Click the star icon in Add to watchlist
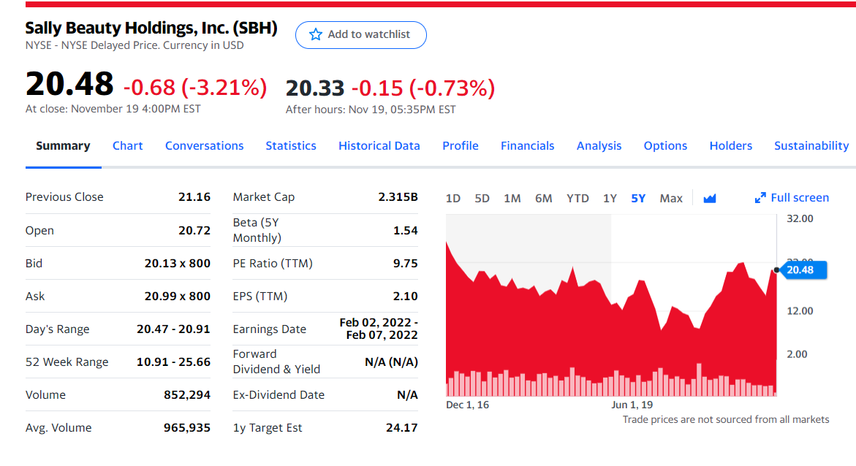This screenshot has height=466, width=856. click(x=316, y=34)
